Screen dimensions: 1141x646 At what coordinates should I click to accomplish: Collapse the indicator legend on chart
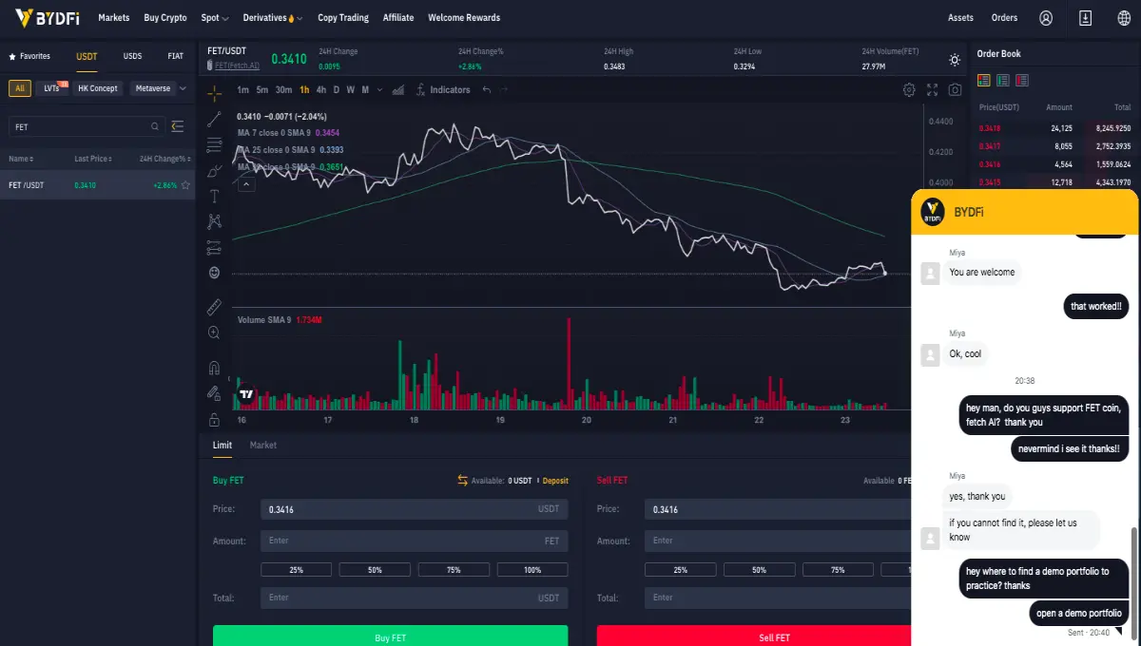tap(246, 184)
